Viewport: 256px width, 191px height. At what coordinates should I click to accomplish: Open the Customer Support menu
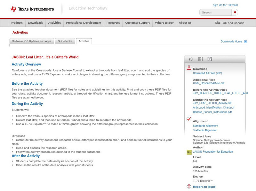[138, 23]
